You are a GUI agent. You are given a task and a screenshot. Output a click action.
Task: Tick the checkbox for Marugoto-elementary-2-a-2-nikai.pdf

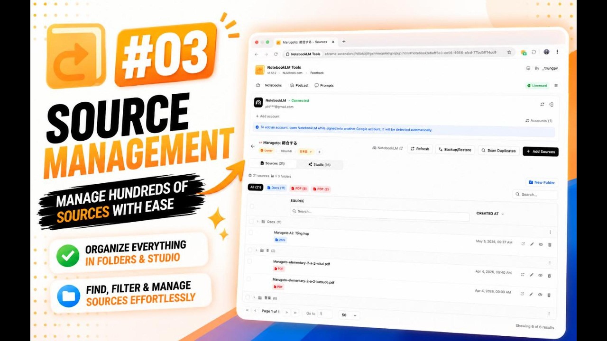(249, 261)
